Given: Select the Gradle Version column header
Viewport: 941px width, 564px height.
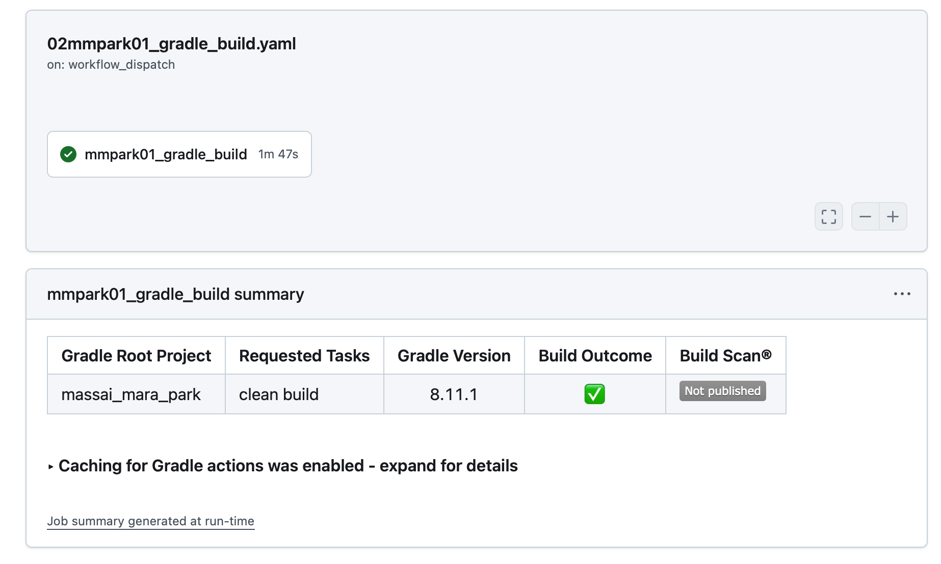Looking at the screenshot, I should point(454,355).
